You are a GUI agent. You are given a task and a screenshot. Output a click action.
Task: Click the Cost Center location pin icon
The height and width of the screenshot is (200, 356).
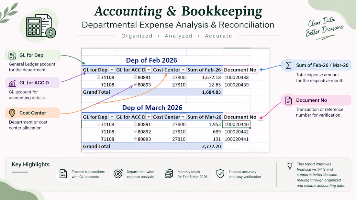point(12,113)
